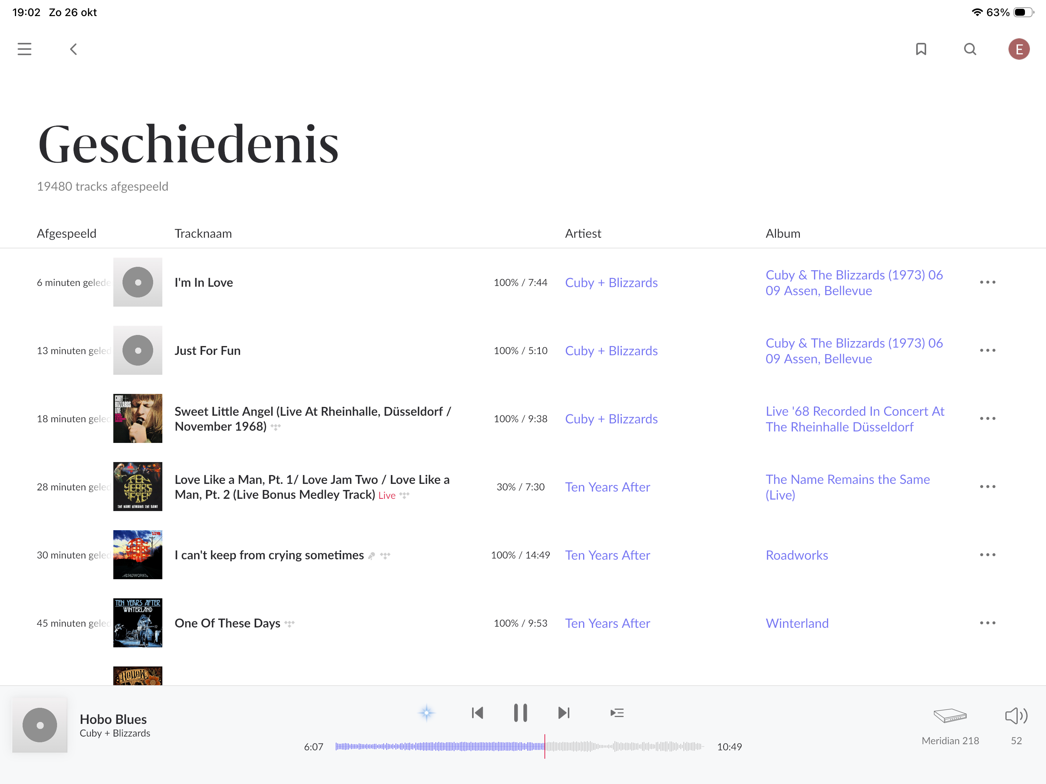Screen dimensions: 1046x784
Task: Pause the current playback
Action: pos(520,712)
